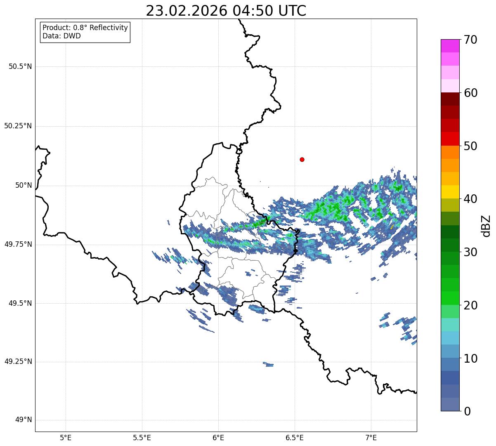496x446 pixels.
Task: Click the colorbar tick label 20
Action: (470, 305)
